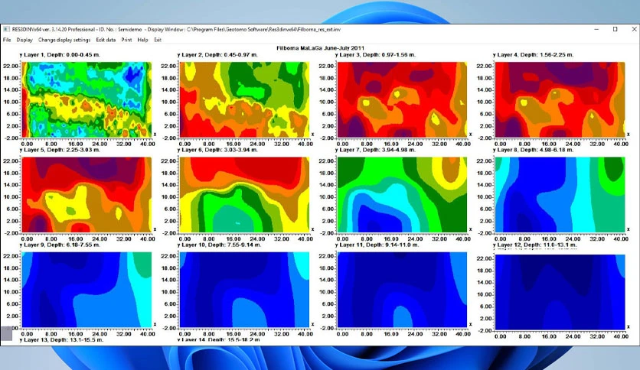
Task: Click the 'Layer 10, Depth: 7.55-9.14 m.' label
Action: tap(222, 245)
